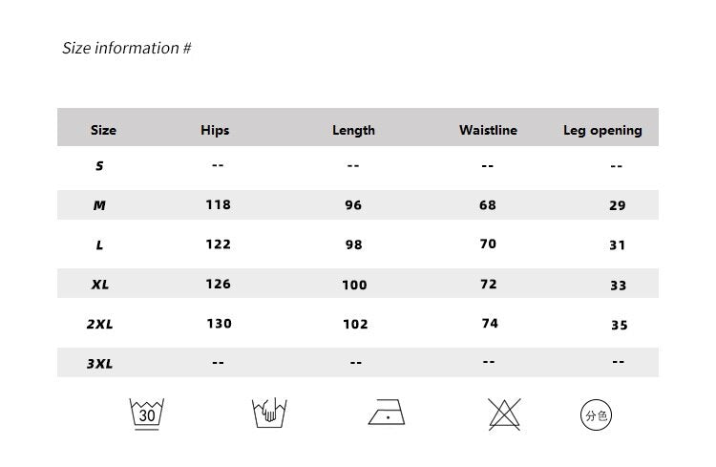Select the Length column header
Screen dimensions: 716x467
pyautogui.click(x=353, y=130)
